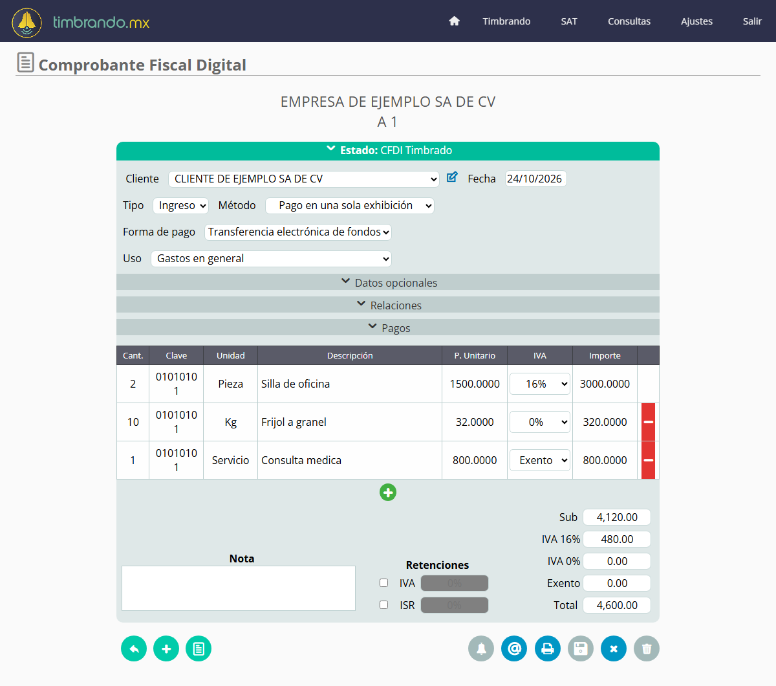
Task: Open the Forma de pago dropdown
Action: (x=298, y=232)
